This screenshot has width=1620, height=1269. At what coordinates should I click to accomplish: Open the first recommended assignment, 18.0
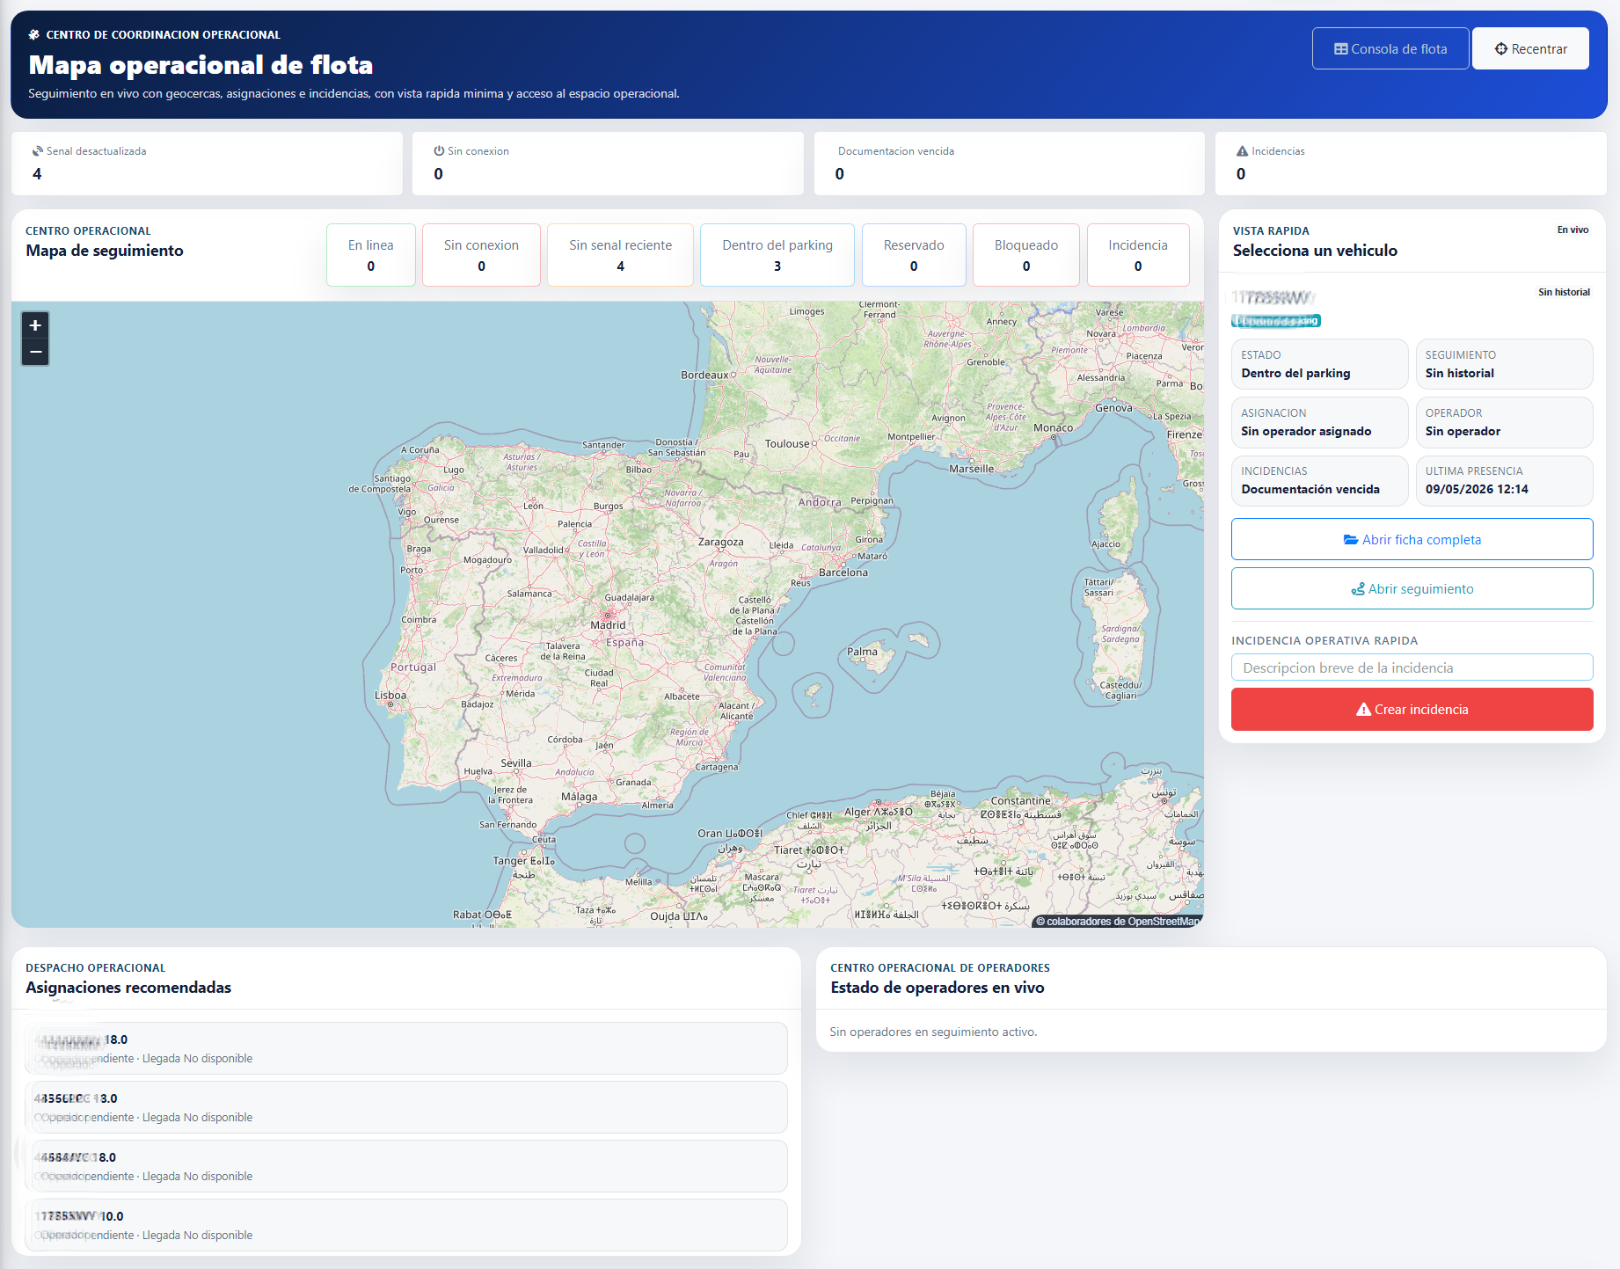406,1048
